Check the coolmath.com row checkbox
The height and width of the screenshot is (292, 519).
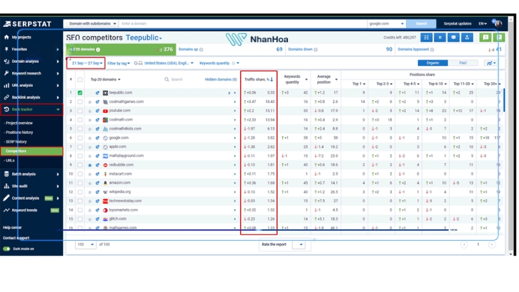point(80,120)
